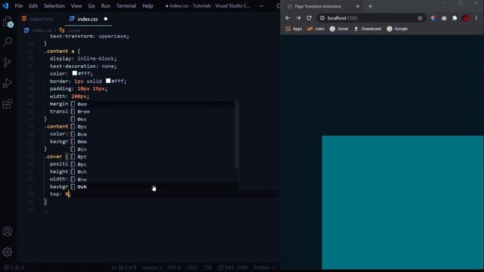This screenshot has width=484, height=272.
Task: Open the Chrome three-dot menu
Action: 476,18
